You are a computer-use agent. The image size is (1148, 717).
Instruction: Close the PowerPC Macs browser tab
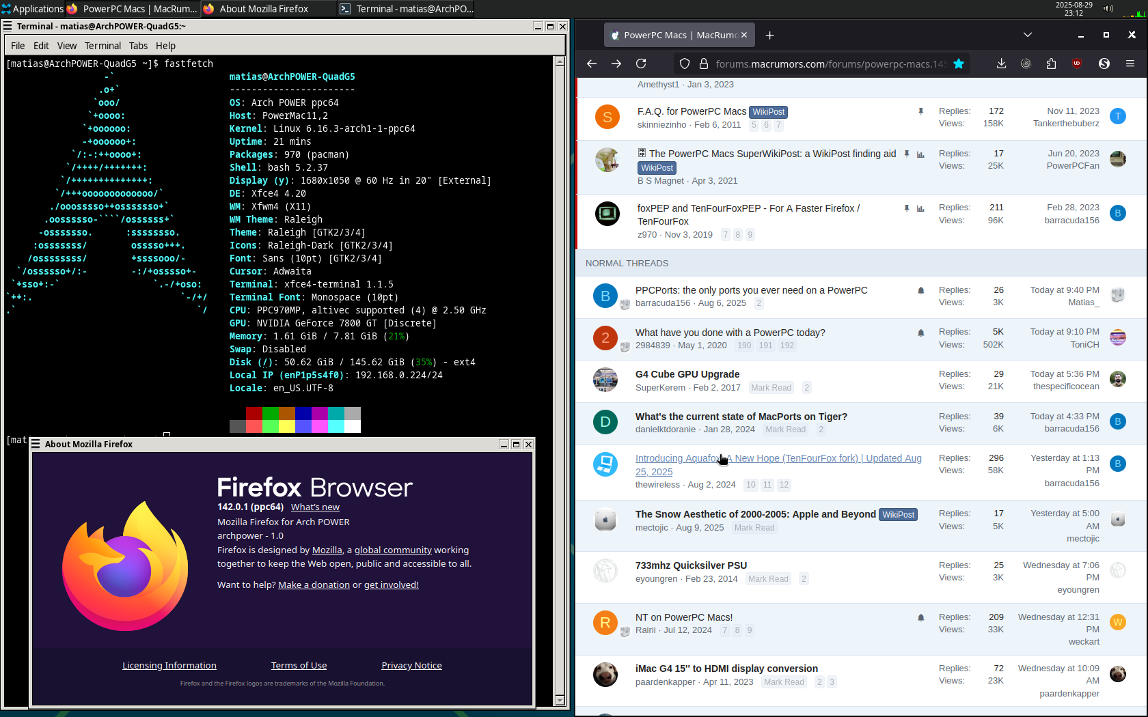(x=744, y=35)
